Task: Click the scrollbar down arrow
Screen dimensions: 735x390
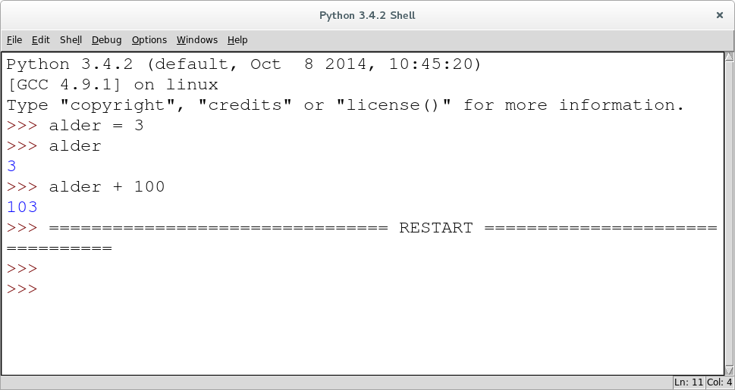Action: [x=730, y=371]
